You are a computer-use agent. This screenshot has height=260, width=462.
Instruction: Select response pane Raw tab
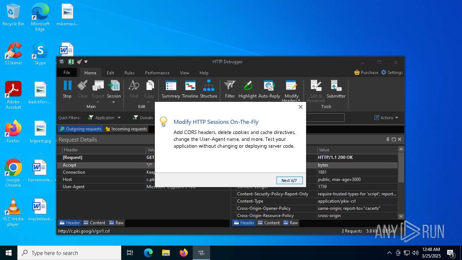pos(291,223)
